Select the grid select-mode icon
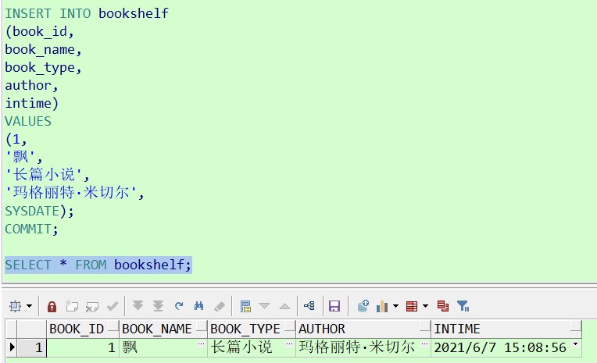The height and width of the screenshot is (363, 597). pos(15,306)
